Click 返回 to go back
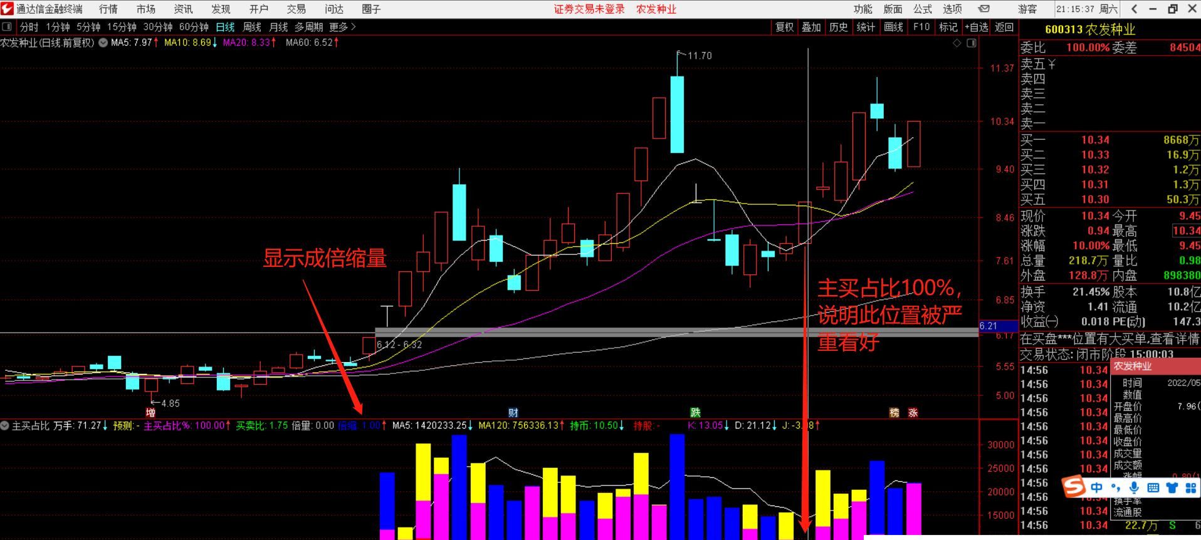 1004,27
